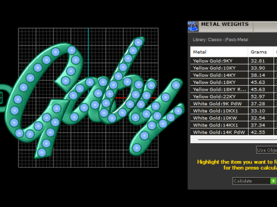The width and height of the screenshot is (277, 207).
Task: Click the 52.97 grams value
Action: [258, 97]
